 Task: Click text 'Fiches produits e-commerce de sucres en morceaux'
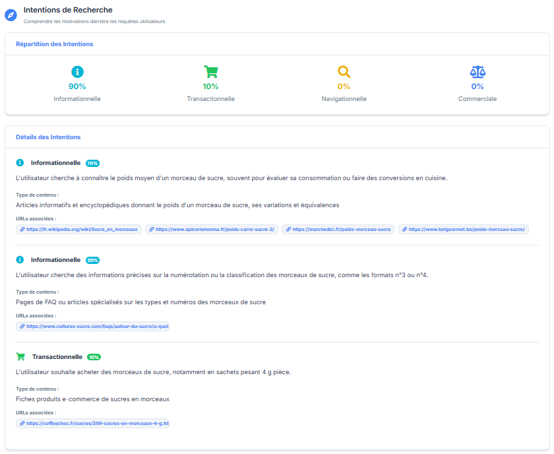tap(92, 399)
